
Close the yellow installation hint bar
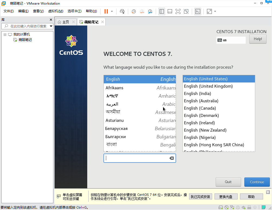tap(268, 192)
